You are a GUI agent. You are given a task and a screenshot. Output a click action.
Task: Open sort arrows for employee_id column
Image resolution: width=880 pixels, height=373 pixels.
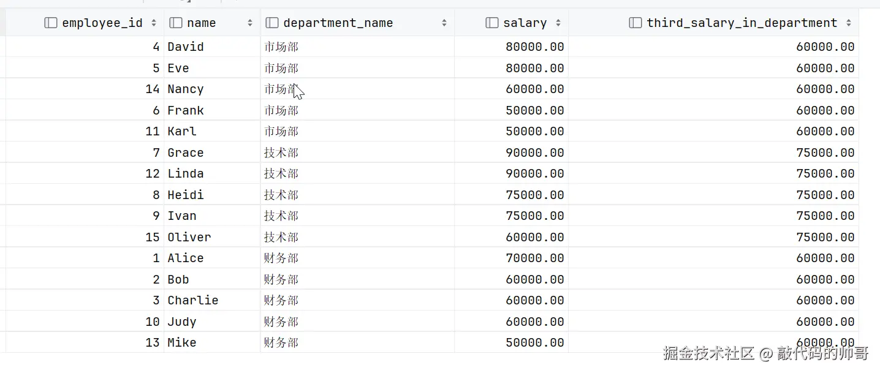click(154, 23)
